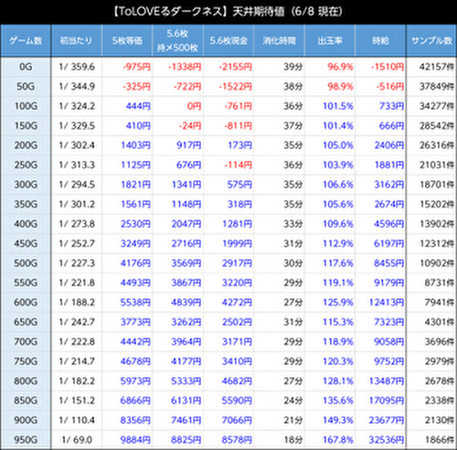Select the 50G row label
Image resolution: width=457 pixels, height=450 pixels.
[26, 87]
